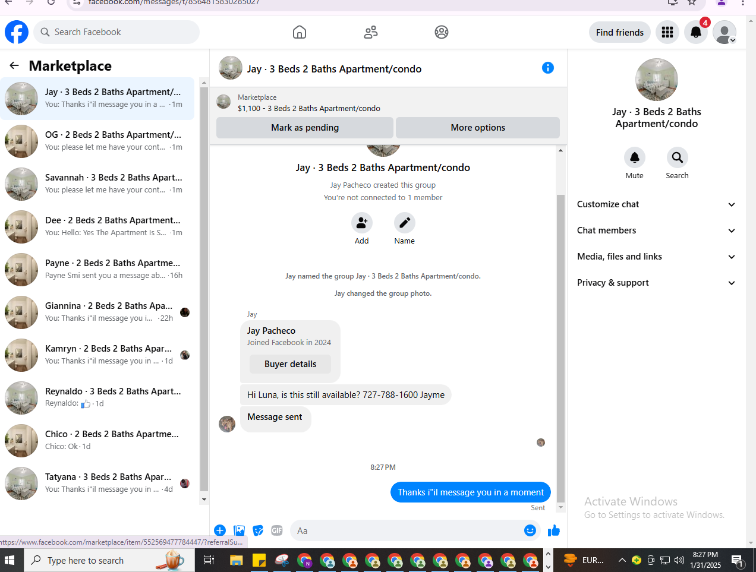
Task: Open Windows Task View icon
Action: (x=209, y=560)
